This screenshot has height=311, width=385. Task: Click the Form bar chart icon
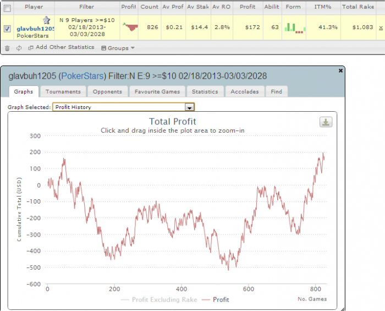pyautogui.click(x=295, y=28)
